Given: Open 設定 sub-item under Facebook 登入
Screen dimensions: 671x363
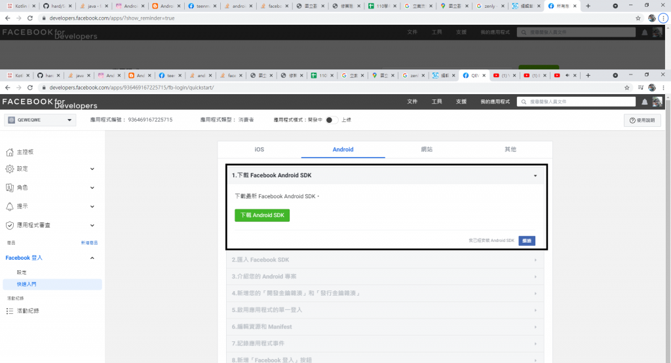Looking at the screenshot, I should (22, 273).
